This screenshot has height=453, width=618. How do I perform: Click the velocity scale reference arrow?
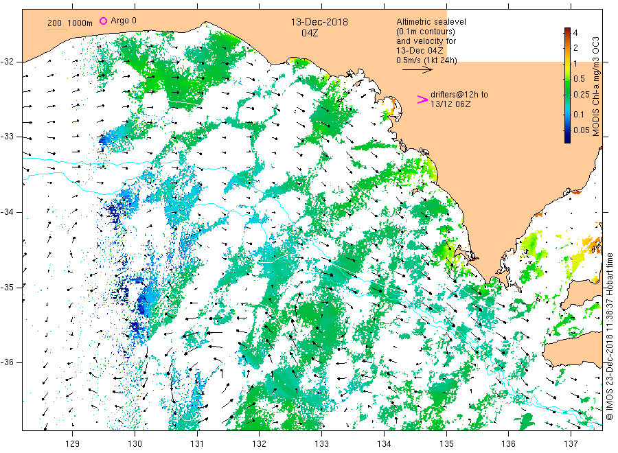417,70
